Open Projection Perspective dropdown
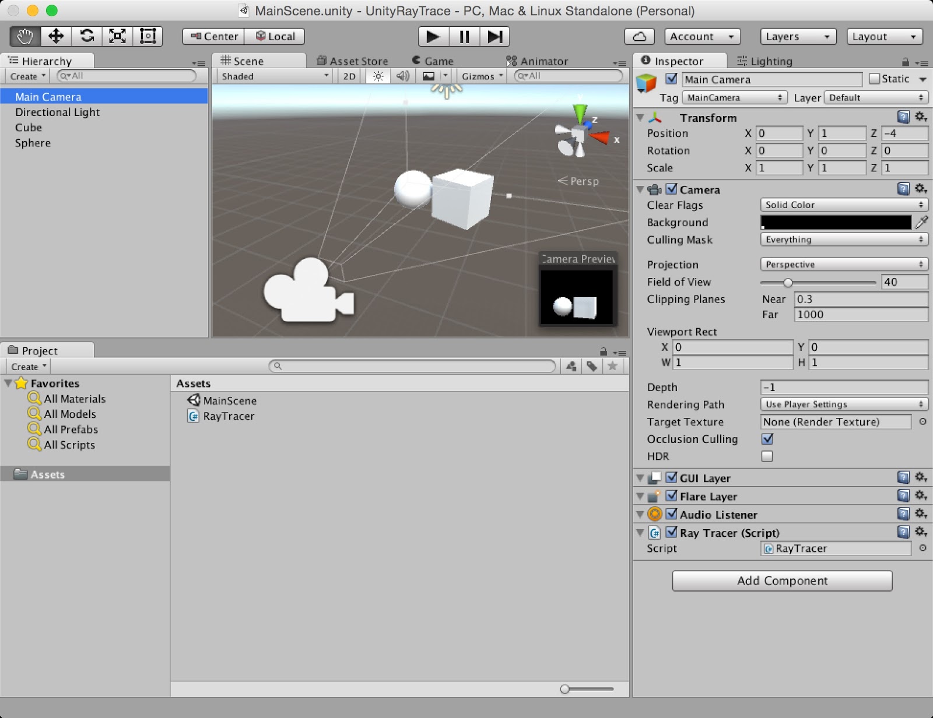Image resolution: width=933 pixels, height=718 pixels. (844, 264)
